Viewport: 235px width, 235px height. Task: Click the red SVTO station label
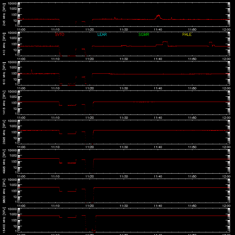pyautogui.click(x=60, y=34)
